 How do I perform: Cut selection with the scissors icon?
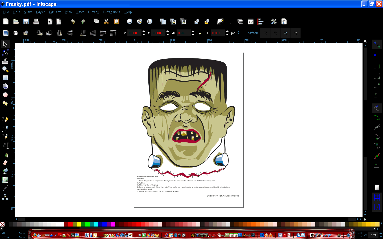pos(106,22)
